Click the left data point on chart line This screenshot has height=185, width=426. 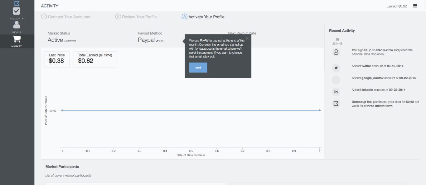coord(62,110)
